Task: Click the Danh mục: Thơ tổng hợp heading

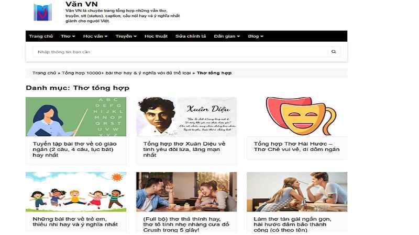Action: tap(78, 88)
